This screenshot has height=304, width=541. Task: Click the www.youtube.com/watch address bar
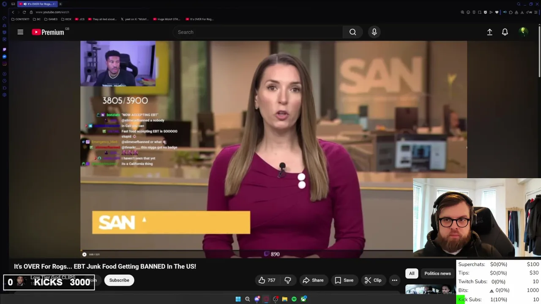click(52, 12)
